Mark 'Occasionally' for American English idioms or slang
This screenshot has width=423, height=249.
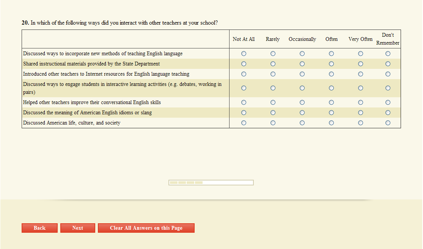pos(302,113)
